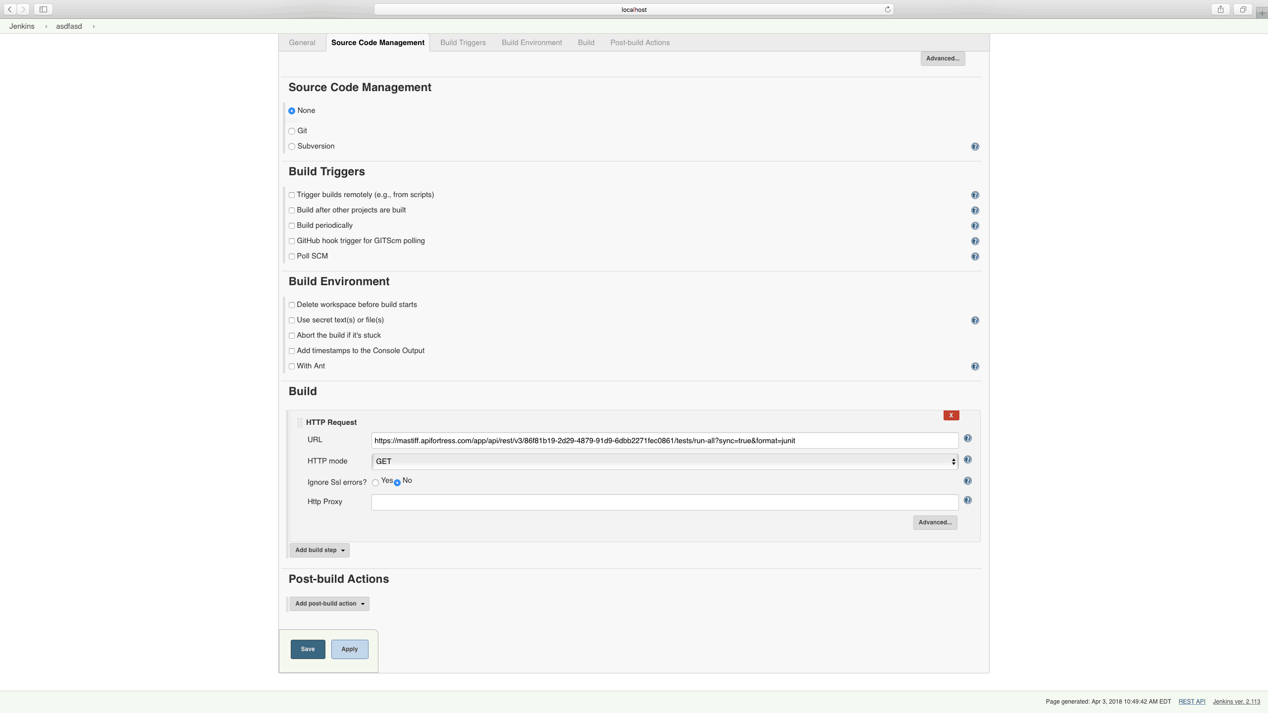
Task: Open the HTTP mode GET dropdown
Action: pyautogui.click(x=663, y=461)
